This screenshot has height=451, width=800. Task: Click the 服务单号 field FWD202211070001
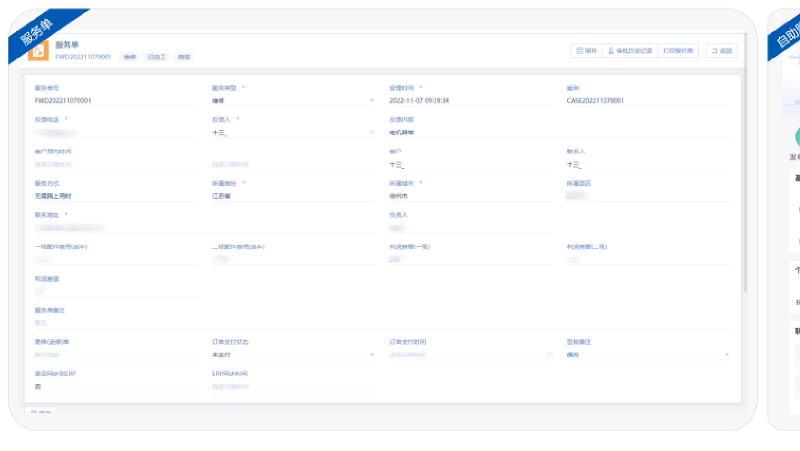coord(116,101)
